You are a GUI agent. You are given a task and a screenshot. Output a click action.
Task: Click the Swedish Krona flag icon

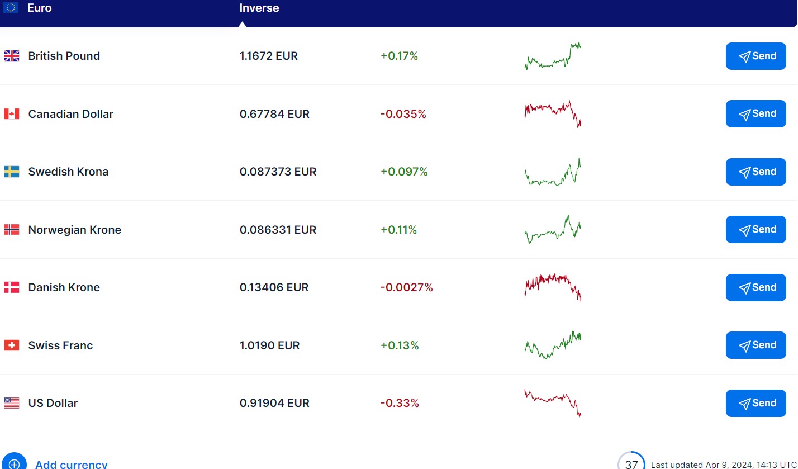pyautogui.click(x=12, y=172)
